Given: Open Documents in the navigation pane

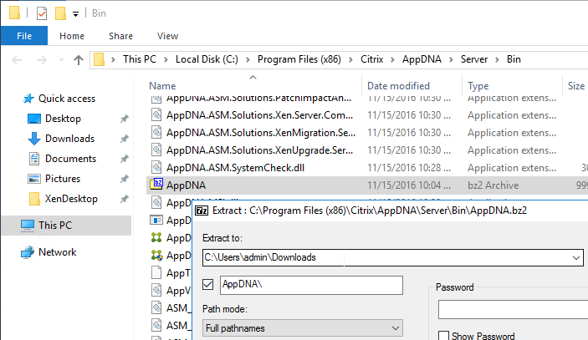Looking at the screenshot, I should click(x=70, y=159).
